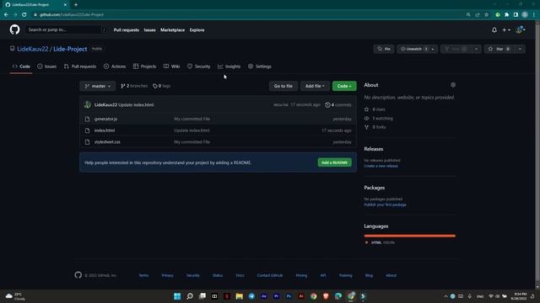Open the stylesheet.css file

click(107, 142)
